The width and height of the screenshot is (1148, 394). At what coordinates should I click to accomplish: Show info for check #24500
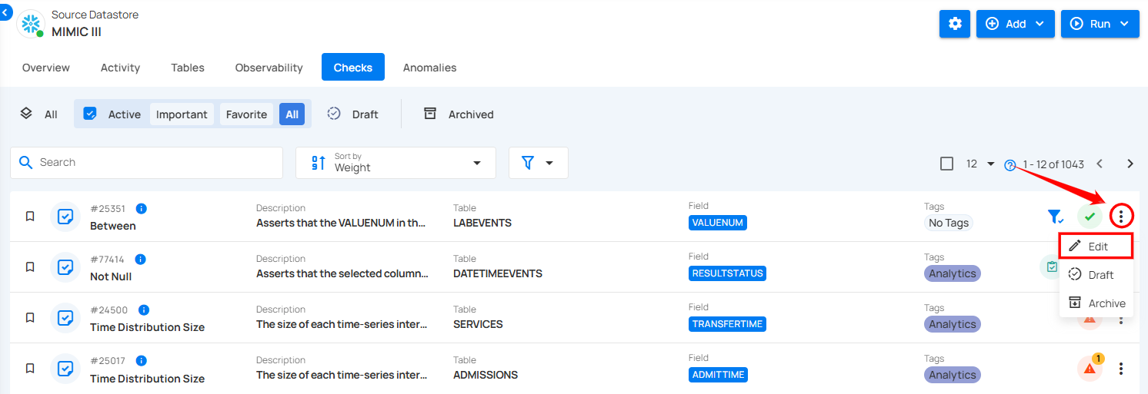pyautogui.click(x=144, y=310)
